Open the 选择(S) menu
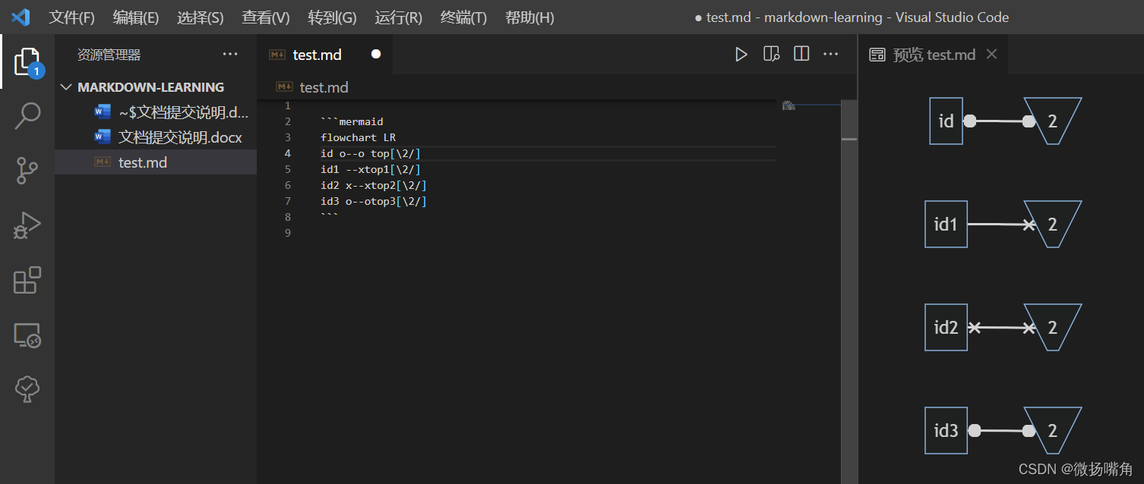Viewport: 1144px width, 484px height. [x=201, y=17]
